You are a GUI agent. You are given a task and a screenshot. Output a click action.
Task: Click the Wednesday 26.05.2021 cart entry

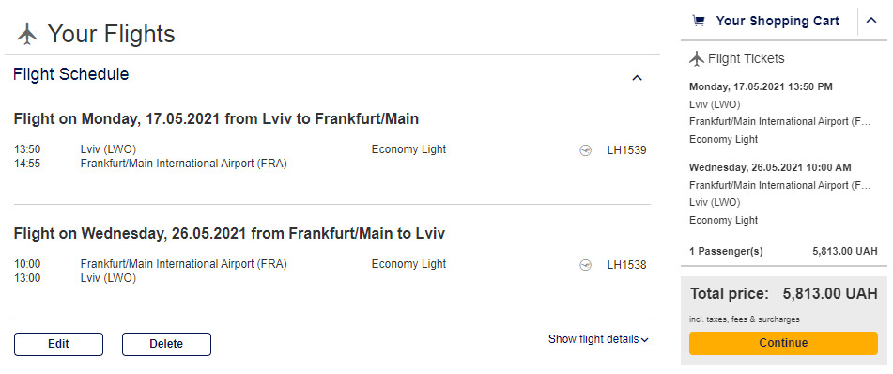point(780,194)
